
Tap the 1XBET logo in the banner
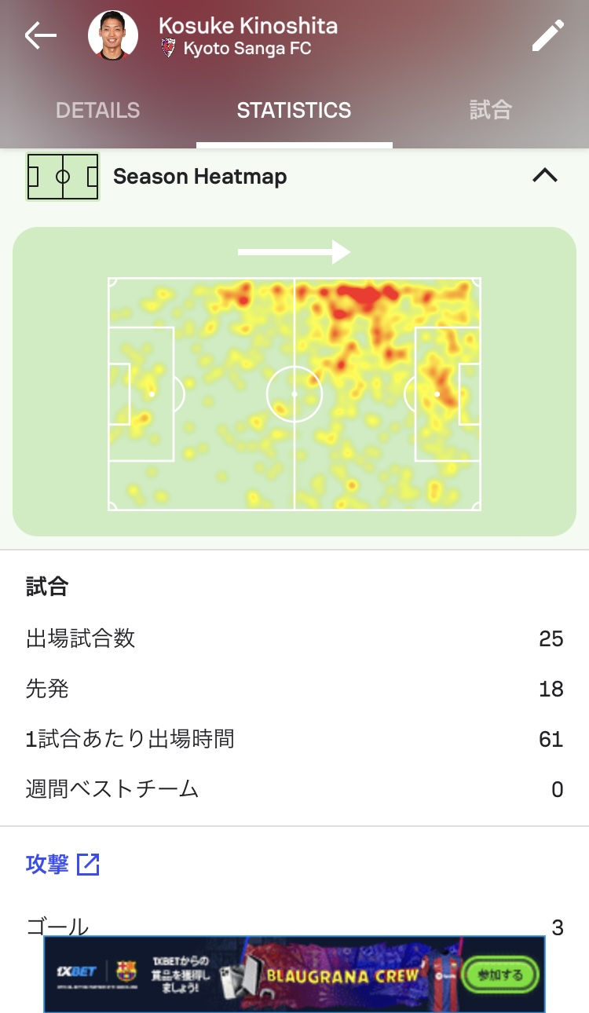[x=78, y=971]
